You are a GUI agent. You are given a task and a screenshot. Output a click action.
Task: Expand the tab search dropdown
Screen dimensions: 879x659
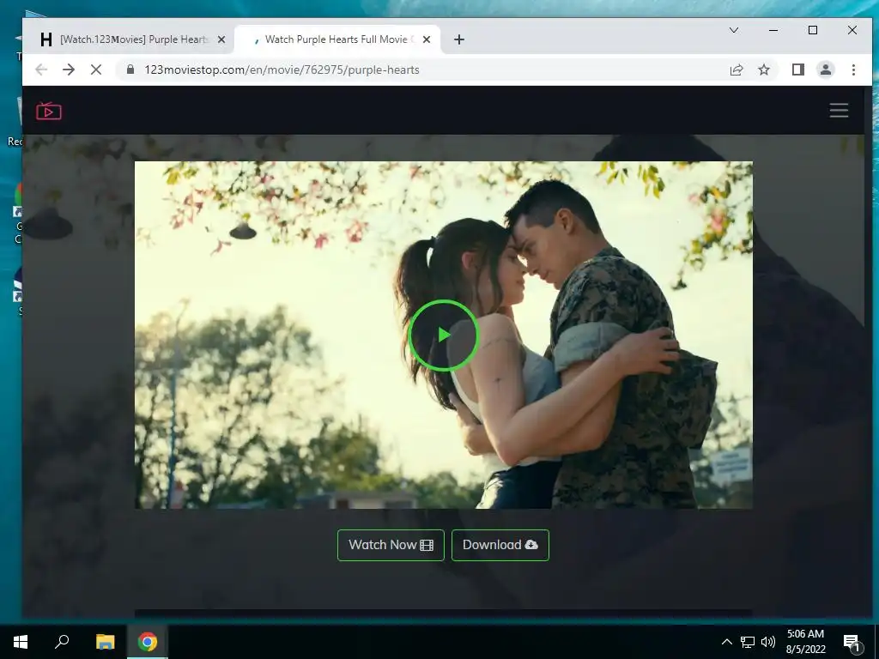[x=733, y=30]
